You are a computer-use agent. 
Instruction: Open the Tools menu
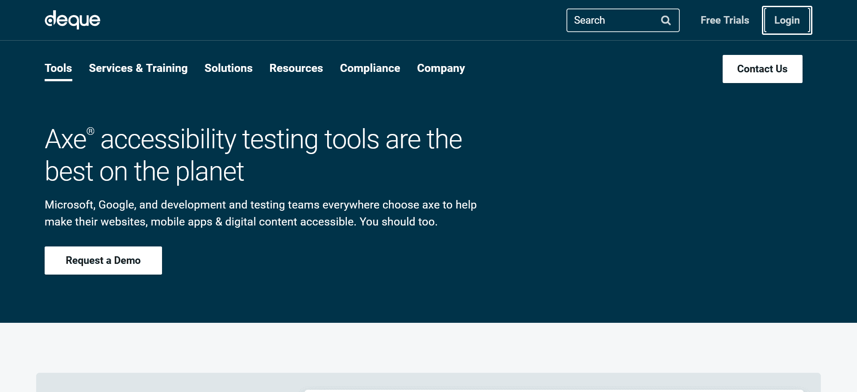click(x=58, y=68)
